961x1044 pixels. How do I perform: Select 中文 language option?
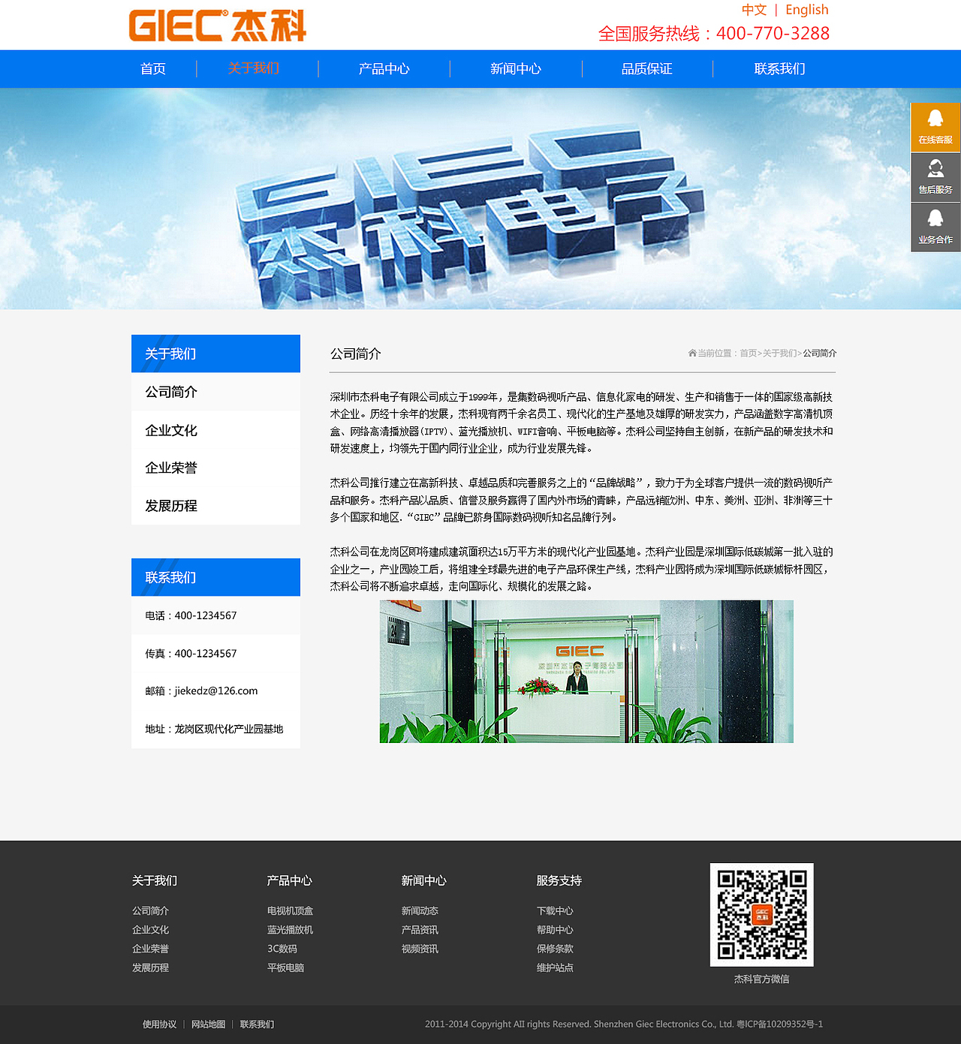[754, 10]
